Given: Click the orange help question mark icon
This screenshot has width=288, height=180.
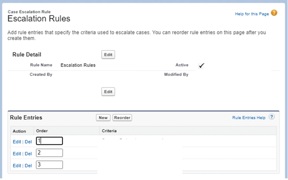Looking at the screenshot, I should tap(274, 13).
